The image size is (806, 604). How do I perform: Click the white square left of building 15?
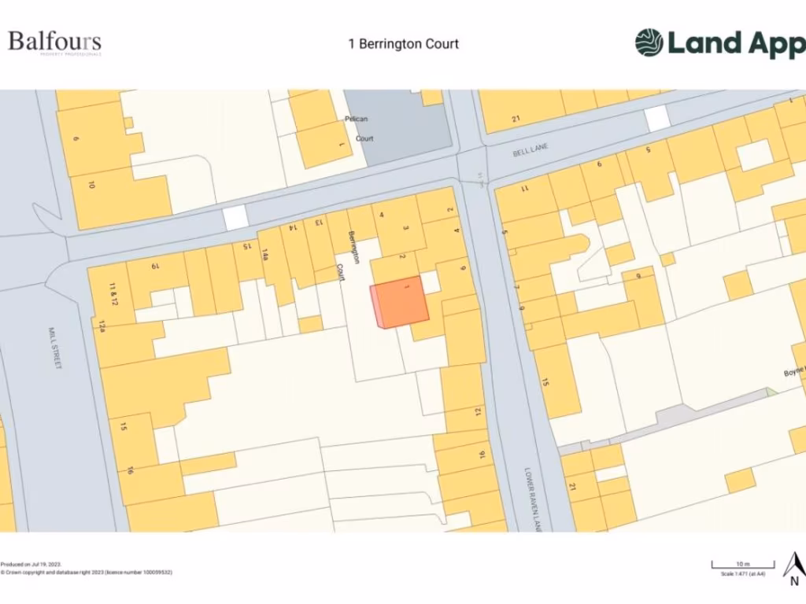235,218
